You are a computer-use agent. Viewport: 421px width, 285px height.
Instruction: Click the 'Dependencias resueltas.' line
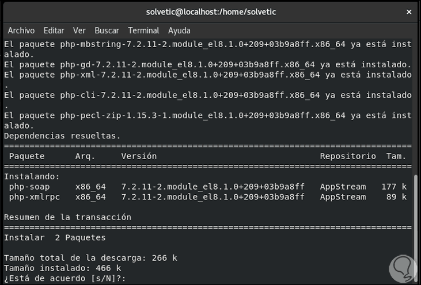click(62, 136)
